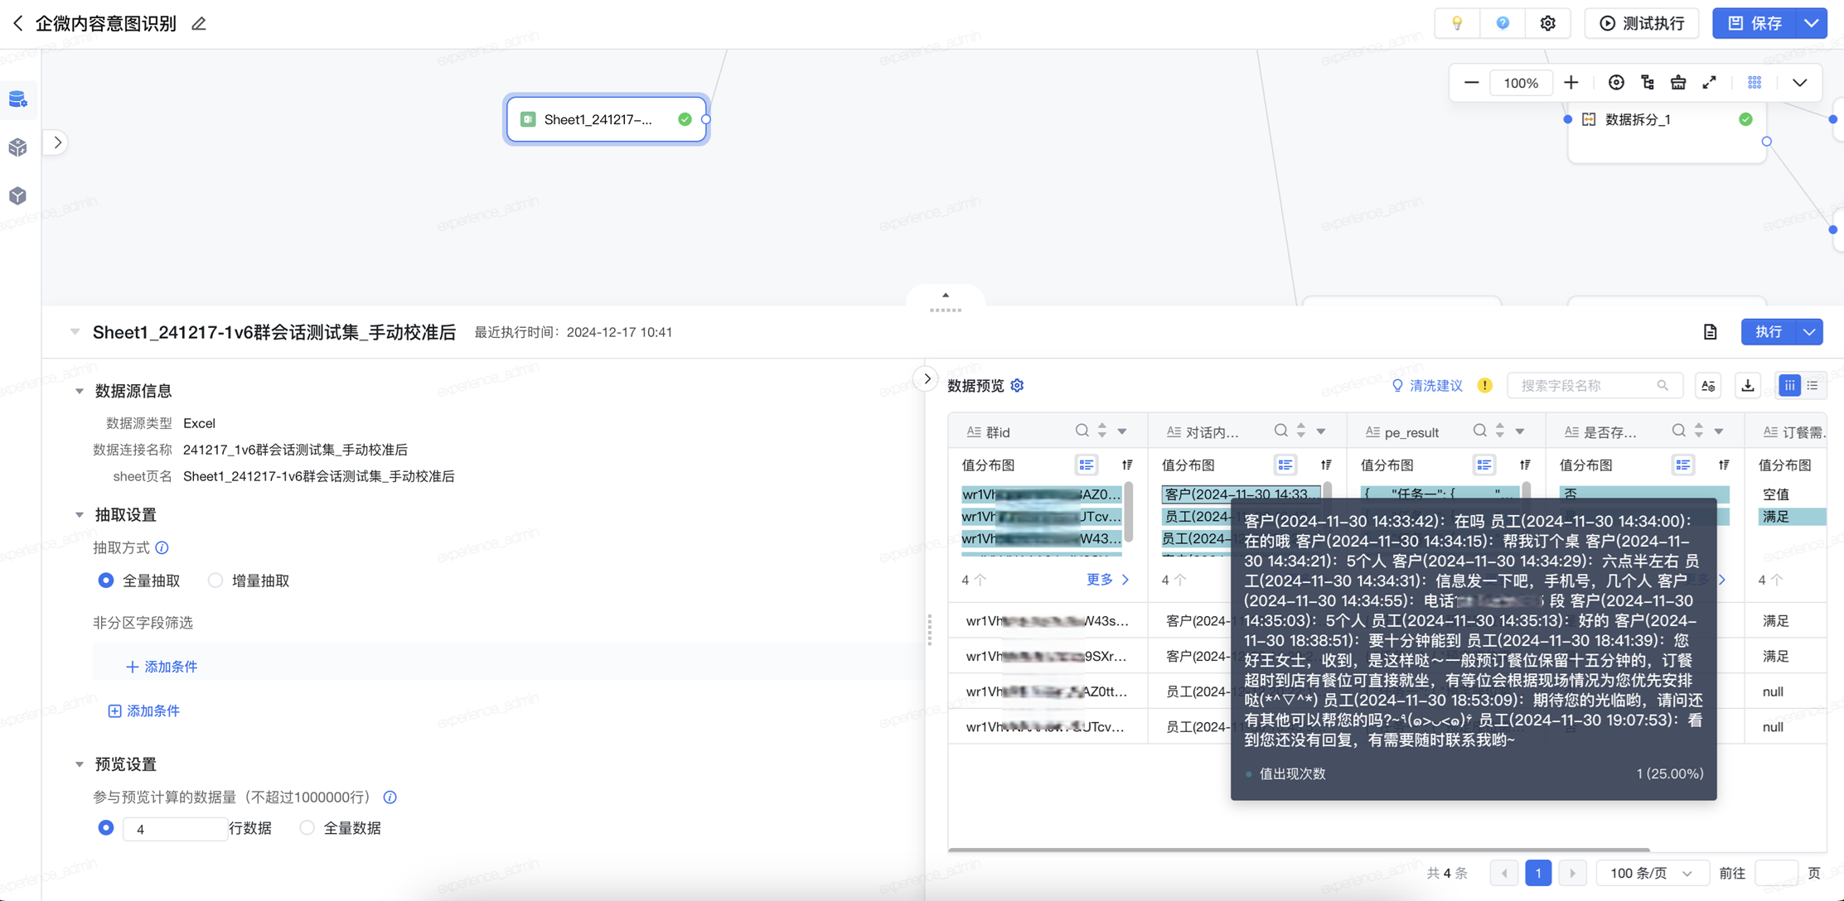The width and height of the screenshot is (1844, 901).
Task: Click the lightbulb tips icon
Action: [1457, 23]
